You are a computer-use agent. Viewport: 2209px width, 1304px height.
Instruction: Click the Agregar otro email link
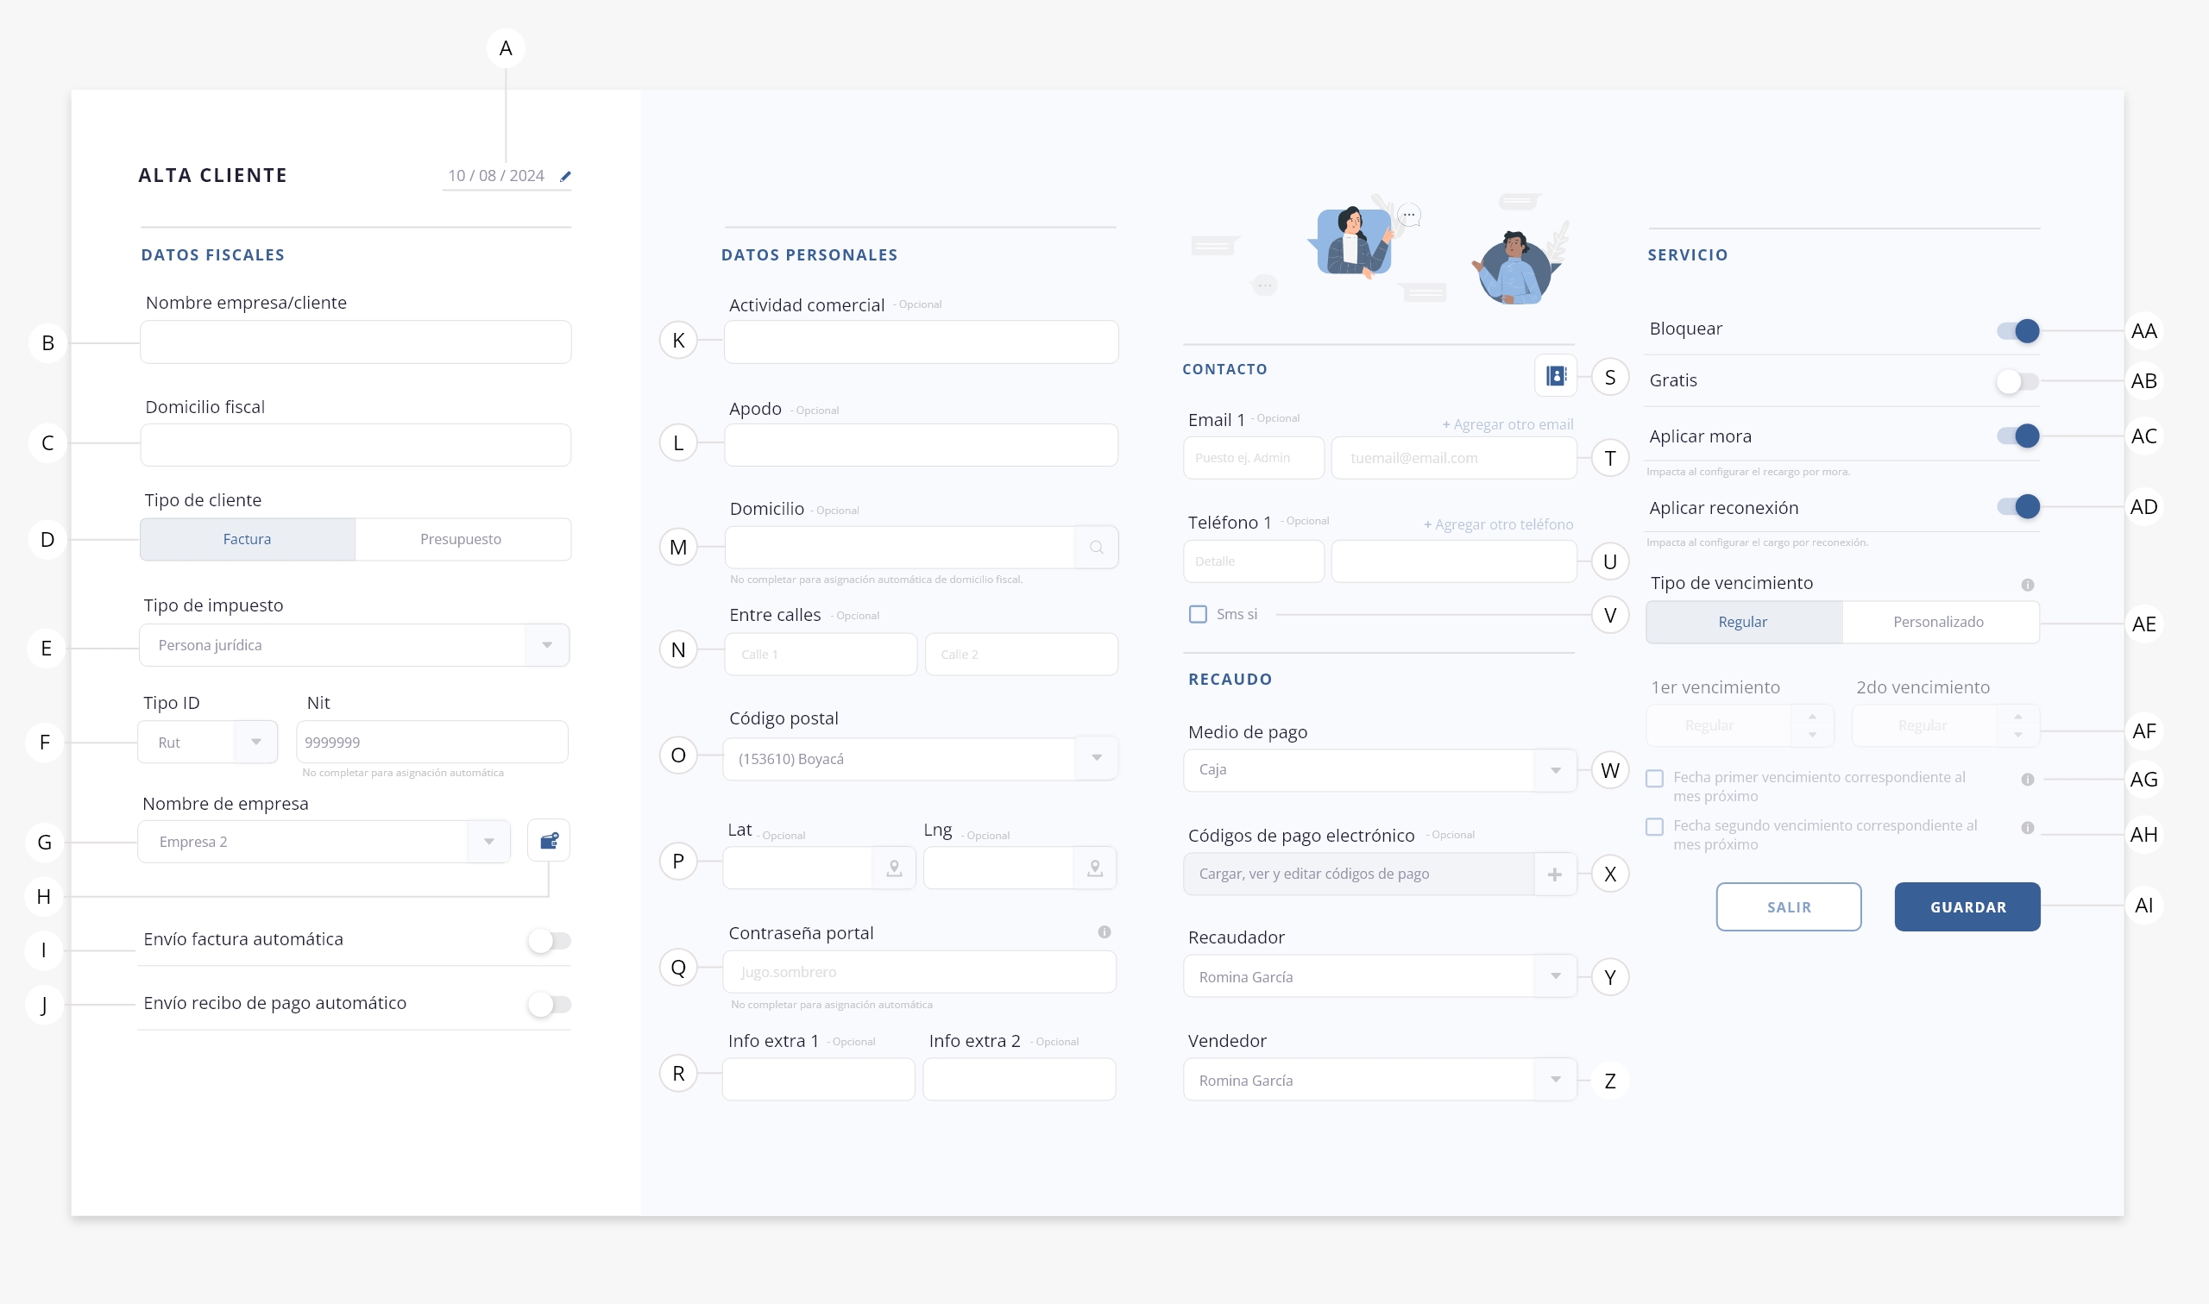[1507, 424]
